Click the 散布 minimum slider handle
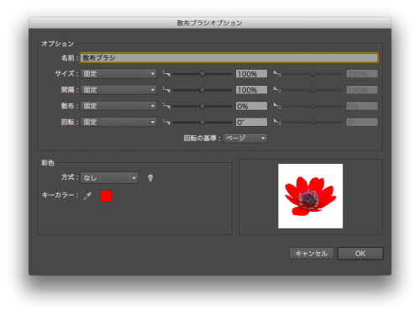Image resolution: width=420 pixels, height=315 pixels. click(x=202, y=106)
